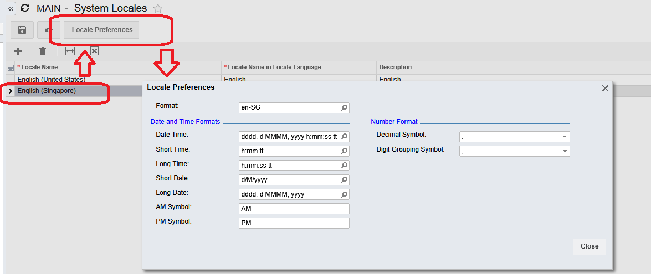Collapse the left navigation pane
This screenshot has height=274, width=651.
point(10,8)
